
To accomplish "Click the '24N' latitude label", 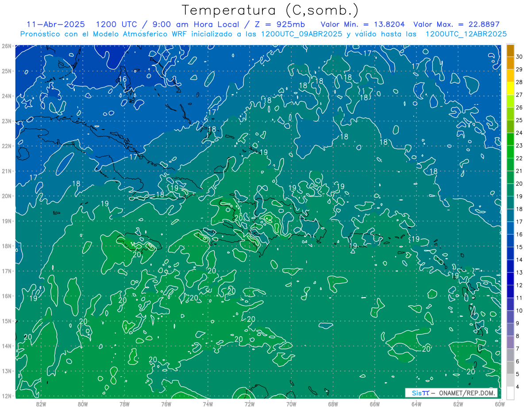I will point(7,96).
